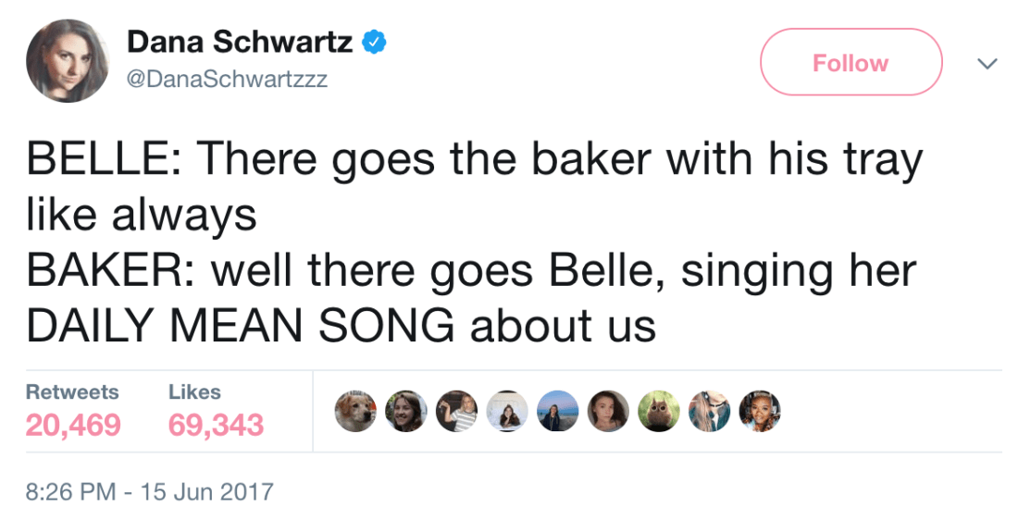This screenshot has width=1018, height=521.
Task: View the 69,343 likes list
Action: [216, 425]
